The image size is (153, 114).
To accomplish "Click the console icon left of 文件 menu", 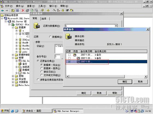I will click(x=2, y=6).
